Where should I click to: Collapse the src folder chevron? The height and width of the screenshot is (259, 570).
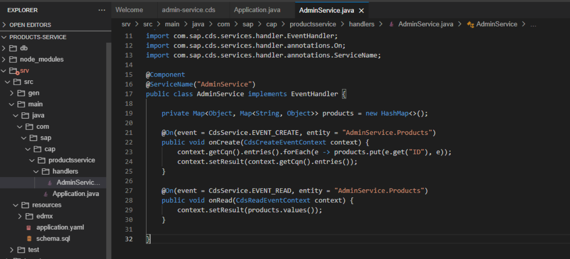pyautogui.click(x=8, y=82)
